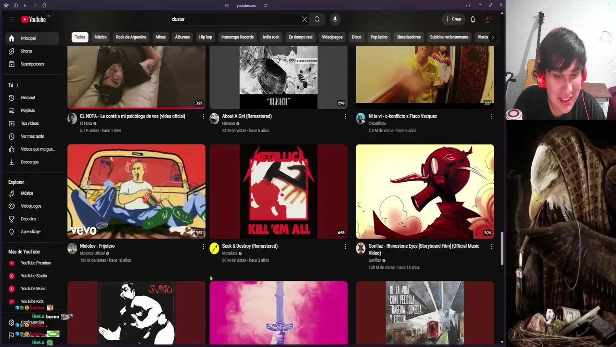
Task: Toggle the browser sidebar panel icon
Action: (x=15, y=5)
